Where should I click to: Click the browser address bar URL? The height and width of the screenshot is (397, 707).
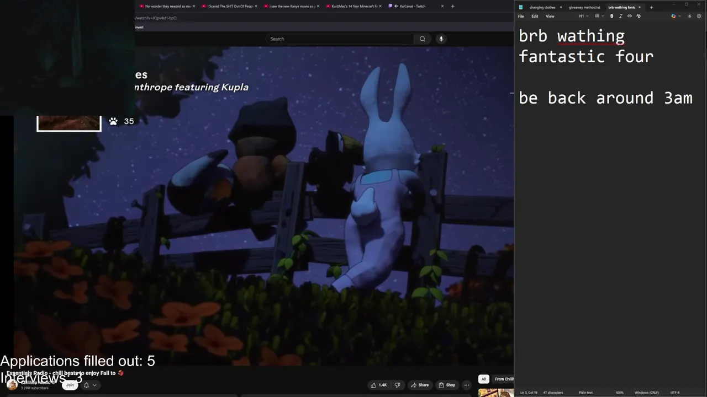click(x=156, y=18)
